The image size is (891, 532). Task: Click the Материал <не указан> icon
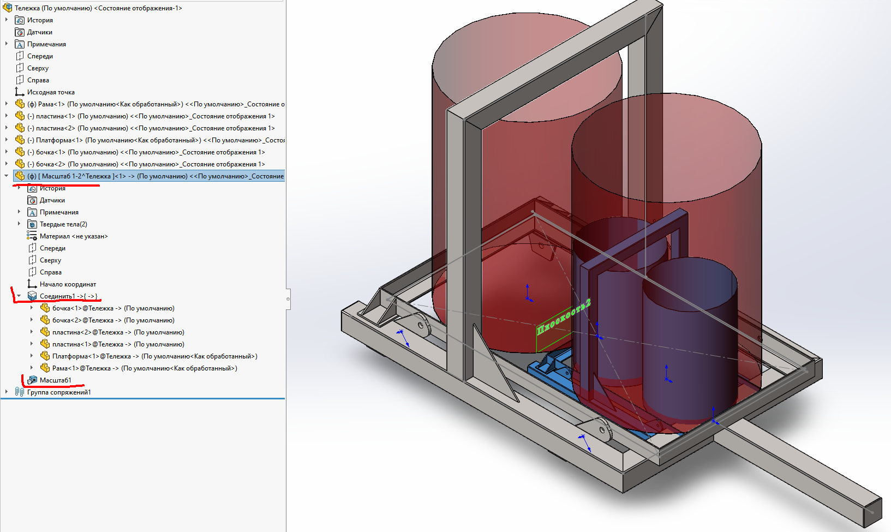click(x=32, y=236)
